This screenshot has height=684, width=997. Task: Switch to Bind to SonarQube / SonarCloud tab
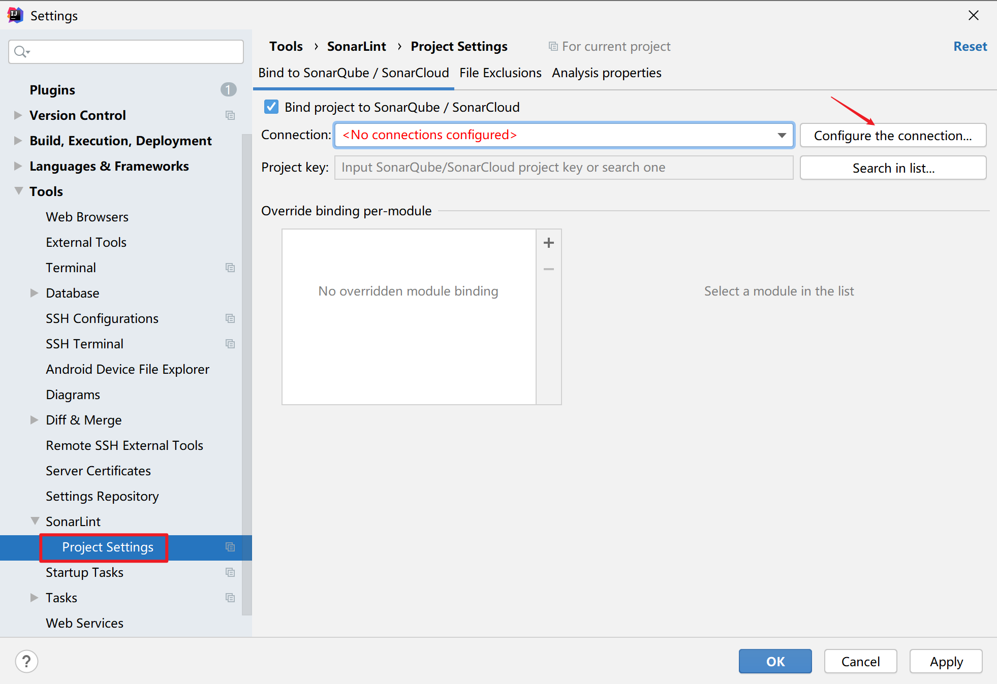(354, 73)
